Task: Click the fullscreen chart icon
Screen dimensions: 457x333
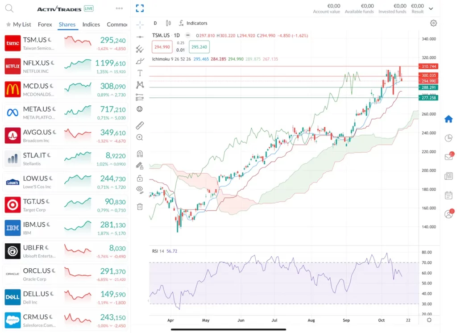Action: point(140,8)
